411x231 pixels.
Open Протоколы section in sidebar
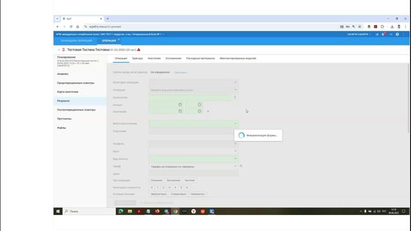click(64, 119)
